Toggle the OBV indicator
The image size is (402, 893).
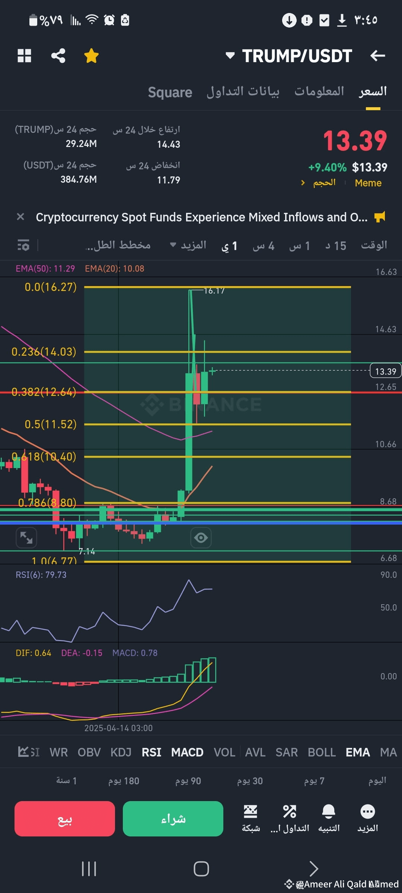coord(89,752)
